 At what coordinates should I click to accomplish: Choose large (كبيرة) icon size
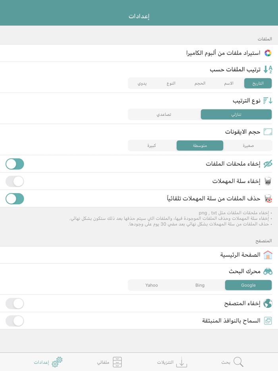pyautogui.click(x=151, y=145)
